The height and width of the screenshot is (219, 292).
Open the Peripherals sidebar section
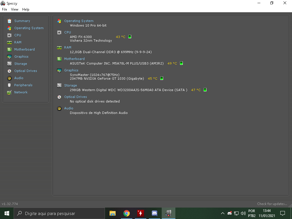pos(23,85)
